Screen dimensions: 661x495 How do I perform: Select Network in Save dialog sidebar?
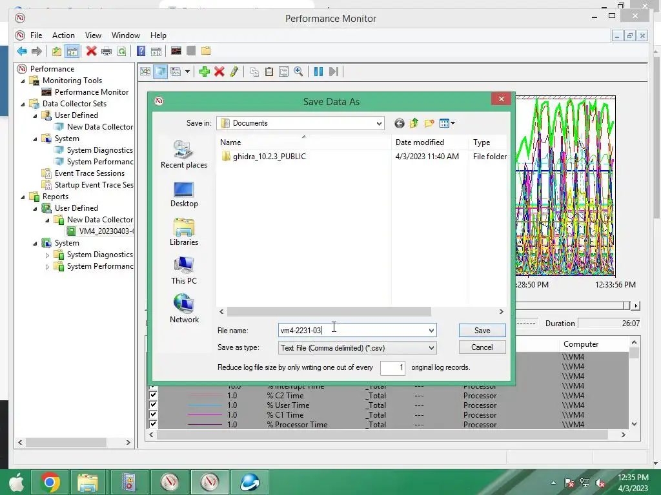click(184, 309)
